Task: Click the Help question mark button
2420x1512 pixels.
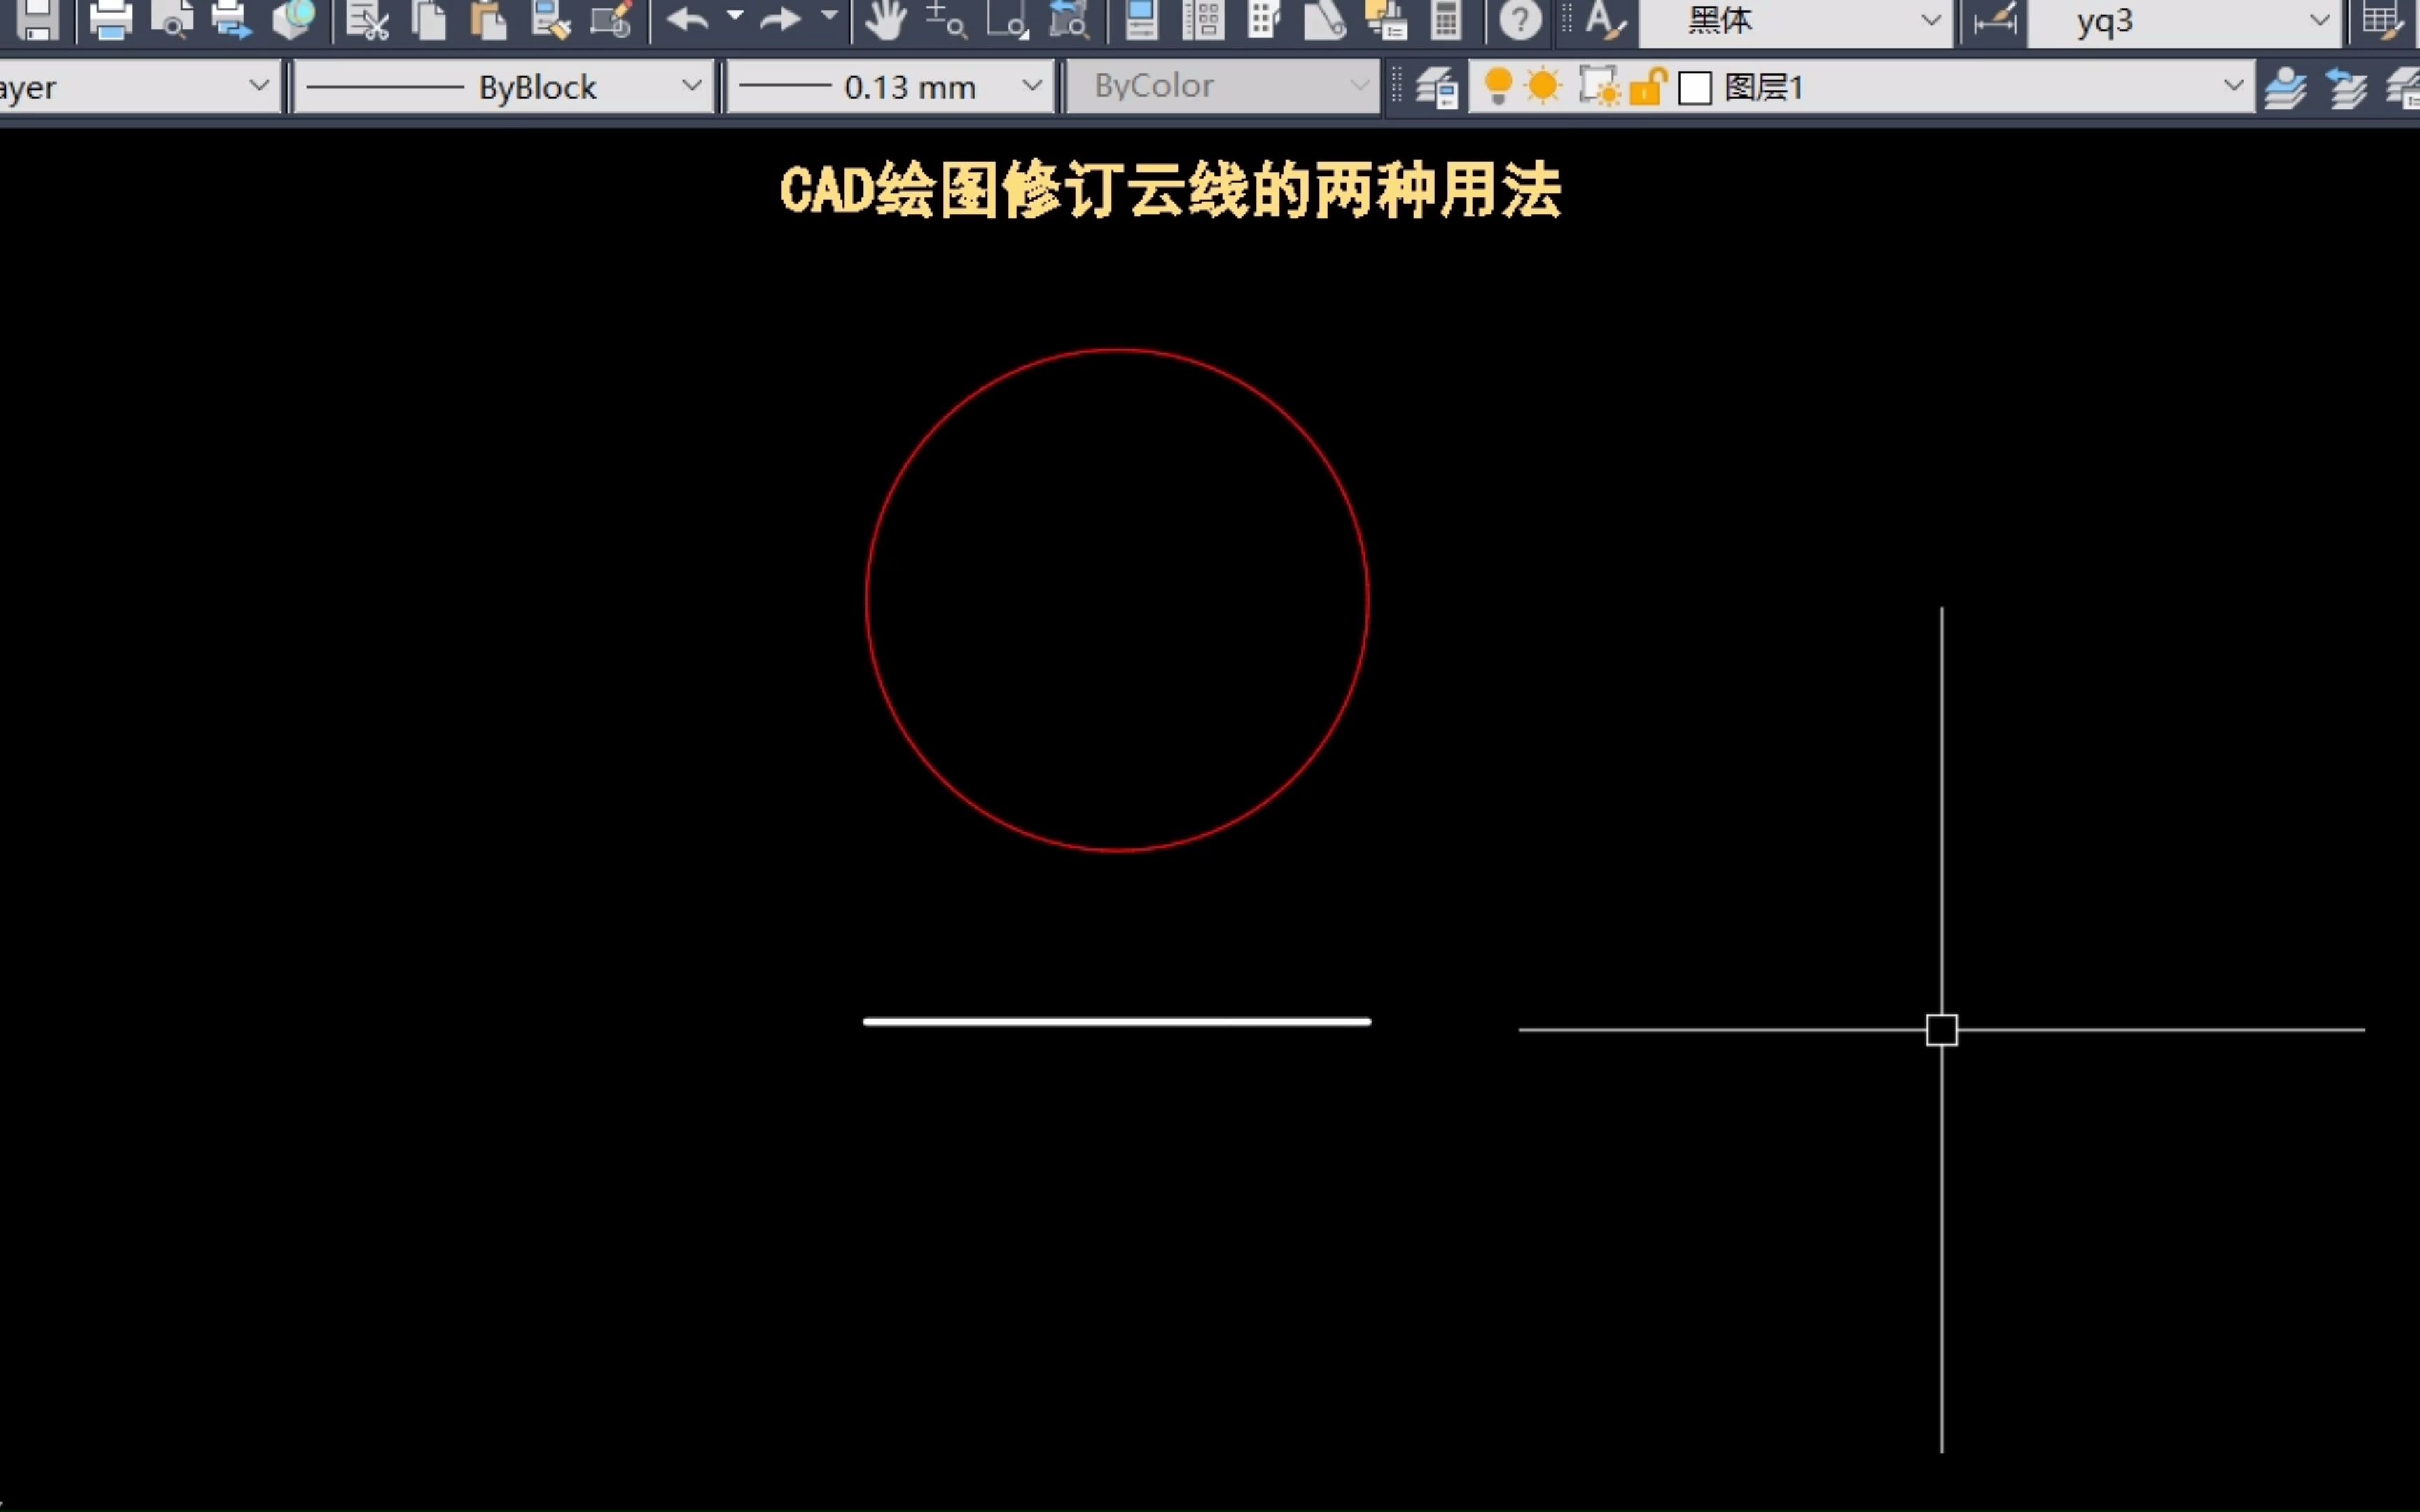Action: pyautogui.click(x=1520, y=20)
